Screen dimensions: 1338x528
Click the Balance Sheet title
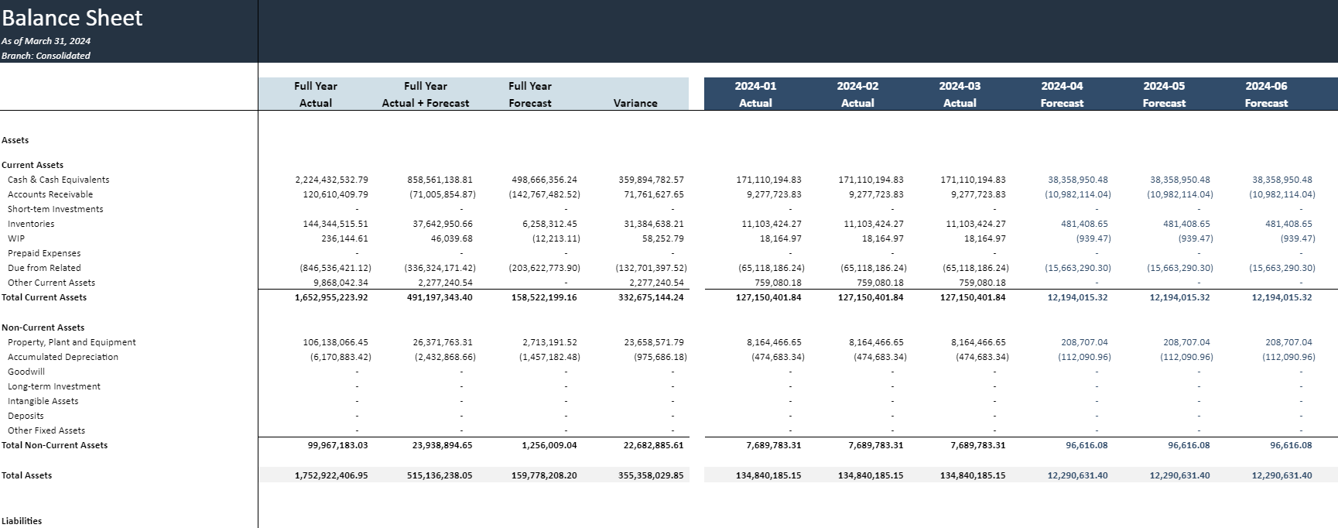[72, 18]
